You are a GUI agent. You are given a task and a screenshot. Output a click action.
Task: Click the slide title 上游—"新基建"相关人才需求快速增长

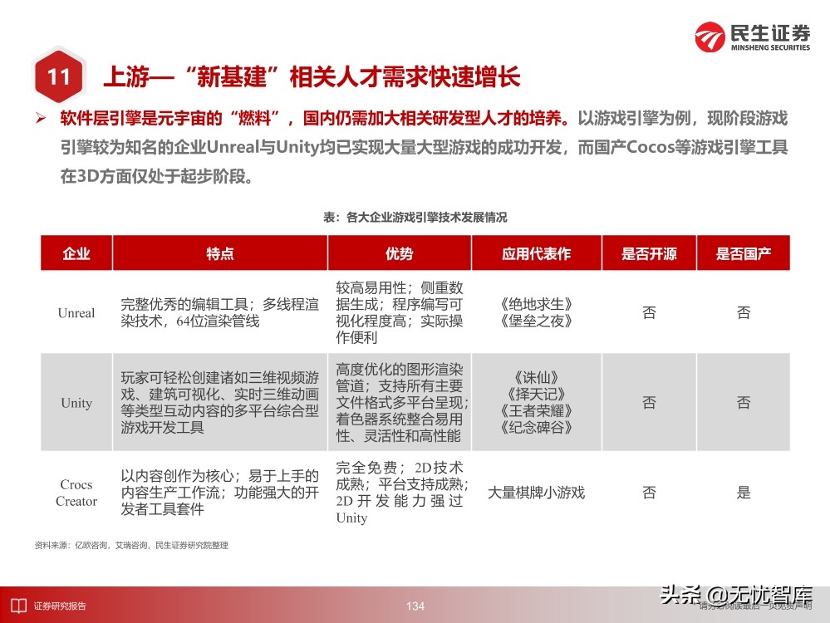(x=312, y=76)
